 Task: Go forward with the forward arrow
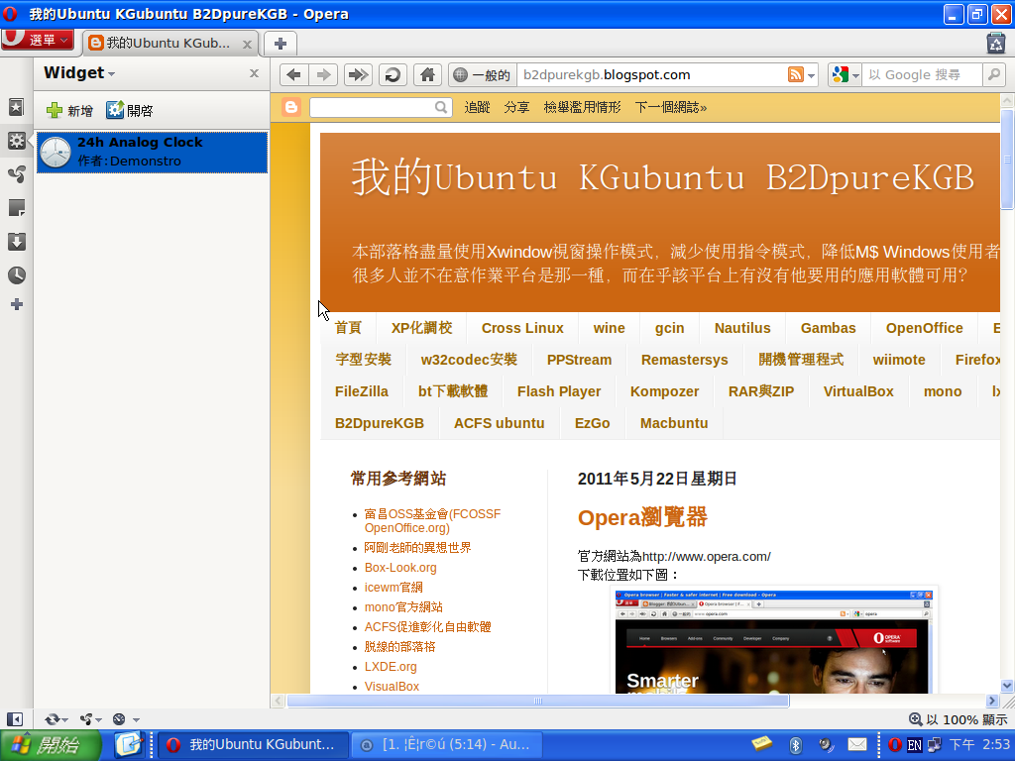pyautogui.click(x=324, y=75)
